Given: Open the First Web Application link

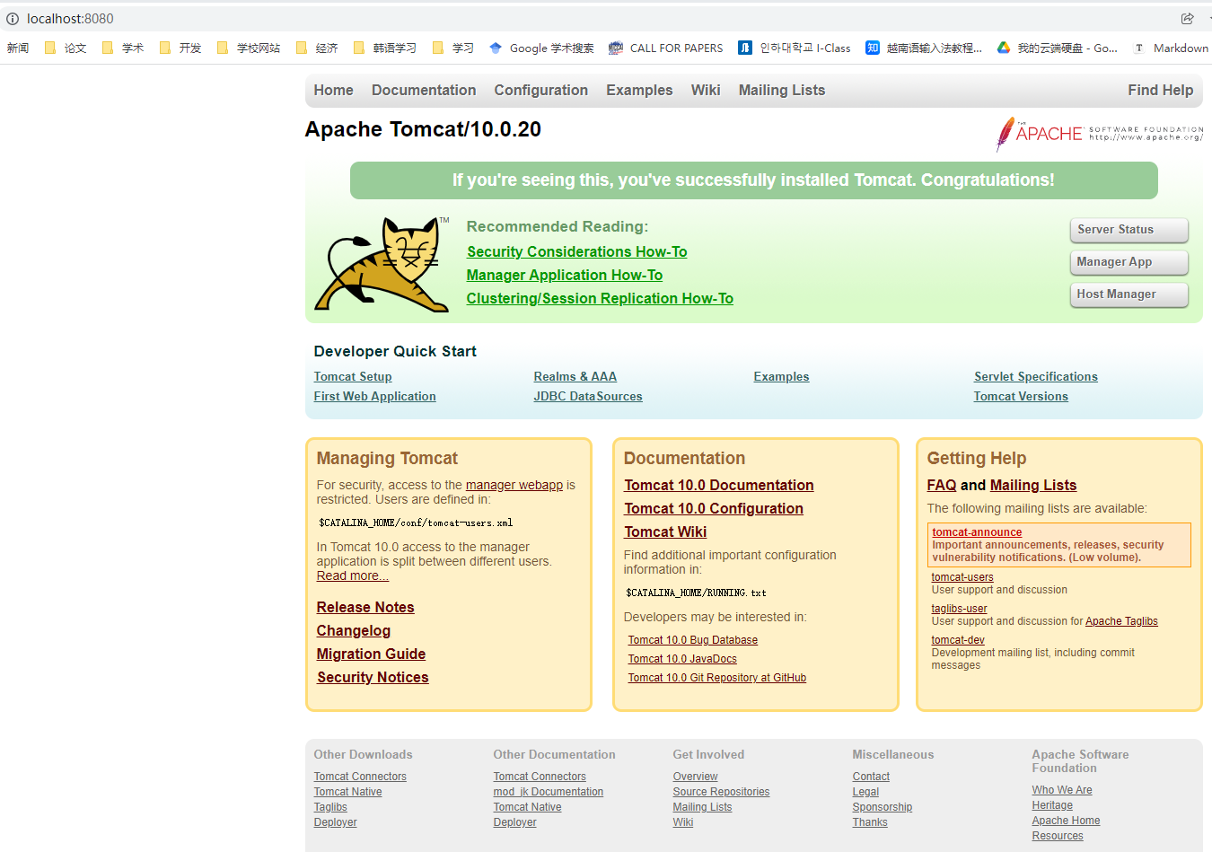Looking at the screenshot, I should click(374, 397).
